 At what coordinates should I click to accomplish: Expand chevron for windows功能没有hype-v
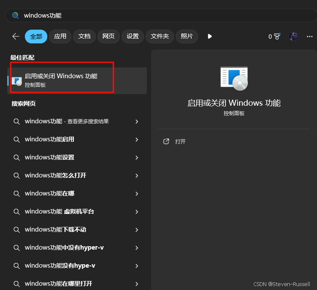point(137,266)
